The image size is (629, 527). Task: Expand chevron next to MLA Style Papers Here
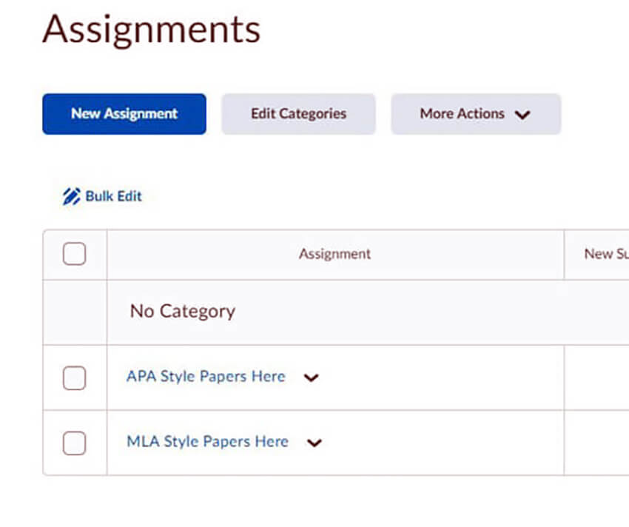pyautogui.click(x=314, y=443)
